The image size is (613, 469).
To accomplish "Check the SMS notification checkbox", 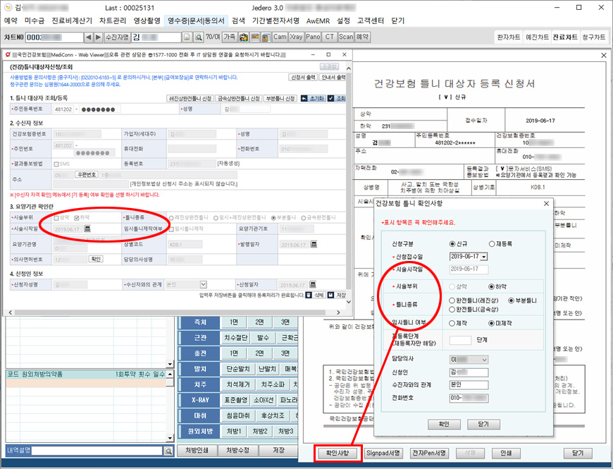I will (56, 163).
